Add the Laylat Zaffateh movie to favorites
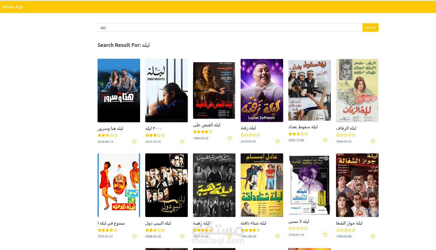Image resolution: width=436 pixels, height=250 pixels. click(x=277, y=142)
